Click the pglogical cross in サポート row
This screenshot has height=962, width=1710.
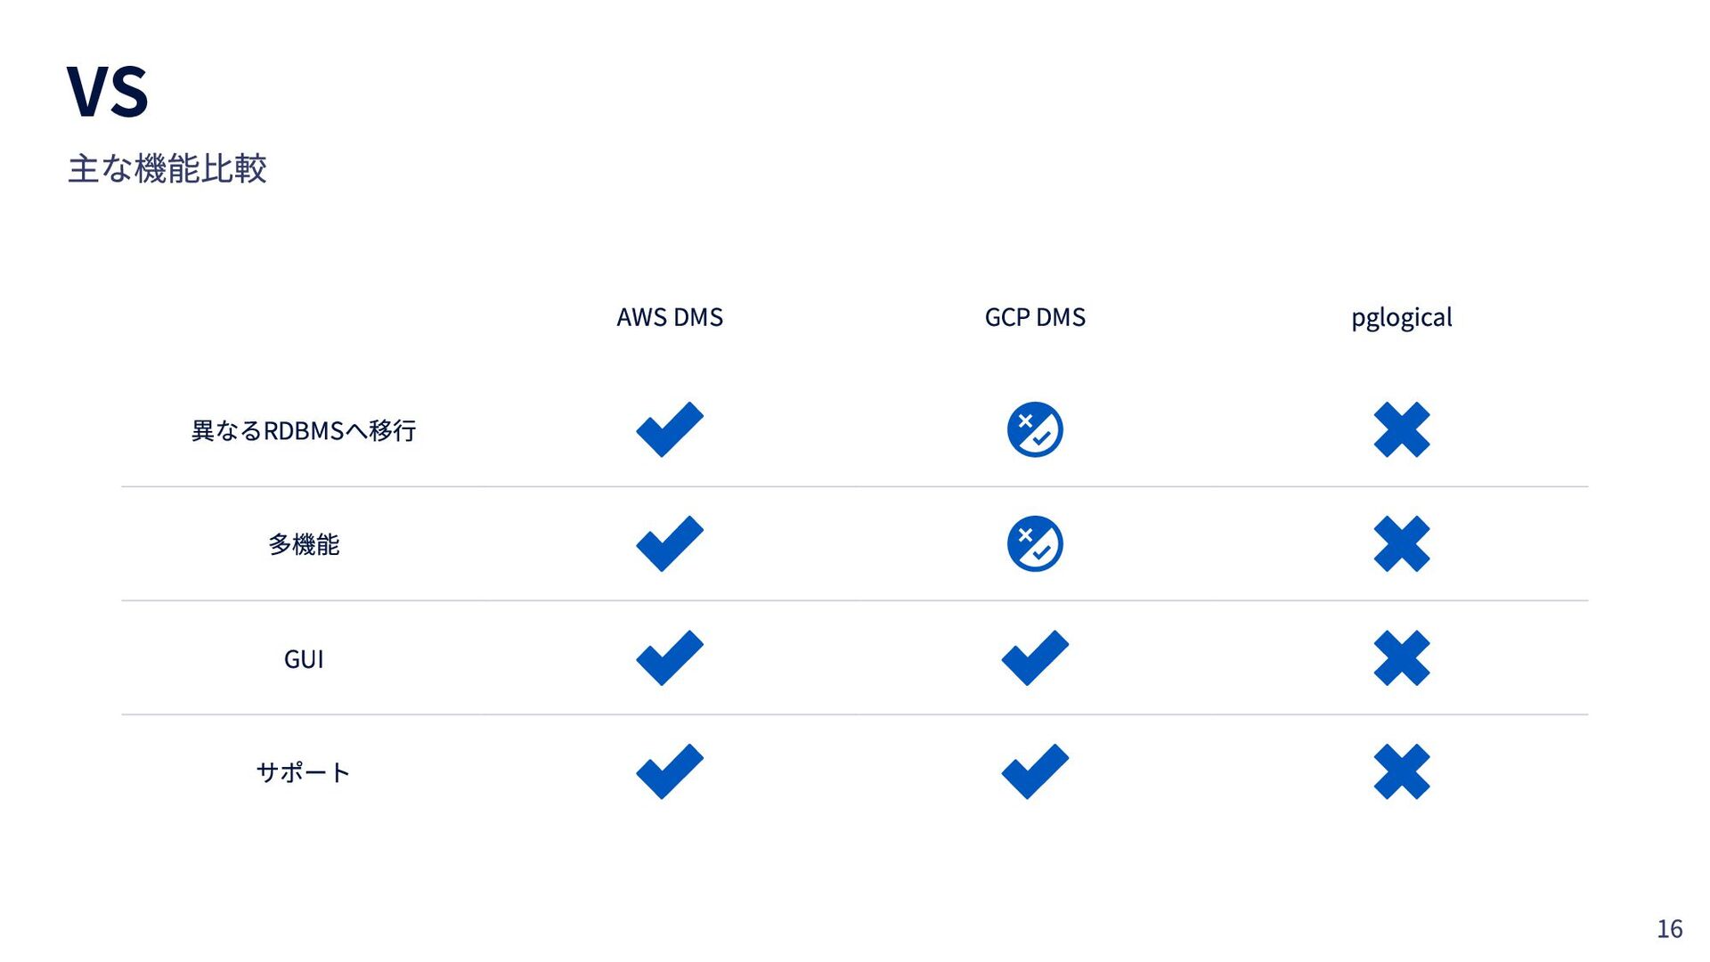[x=1402, y=771]
